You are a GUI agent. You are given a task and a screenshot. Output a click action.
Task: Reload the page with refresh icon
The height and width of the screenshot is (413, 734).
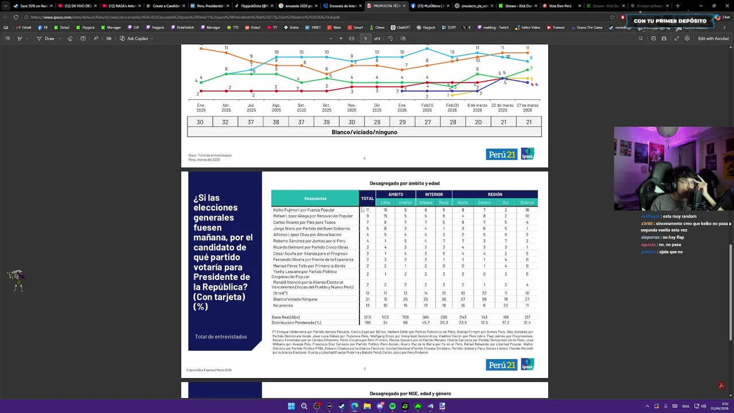pyautogui.click(x=16, y=17)
